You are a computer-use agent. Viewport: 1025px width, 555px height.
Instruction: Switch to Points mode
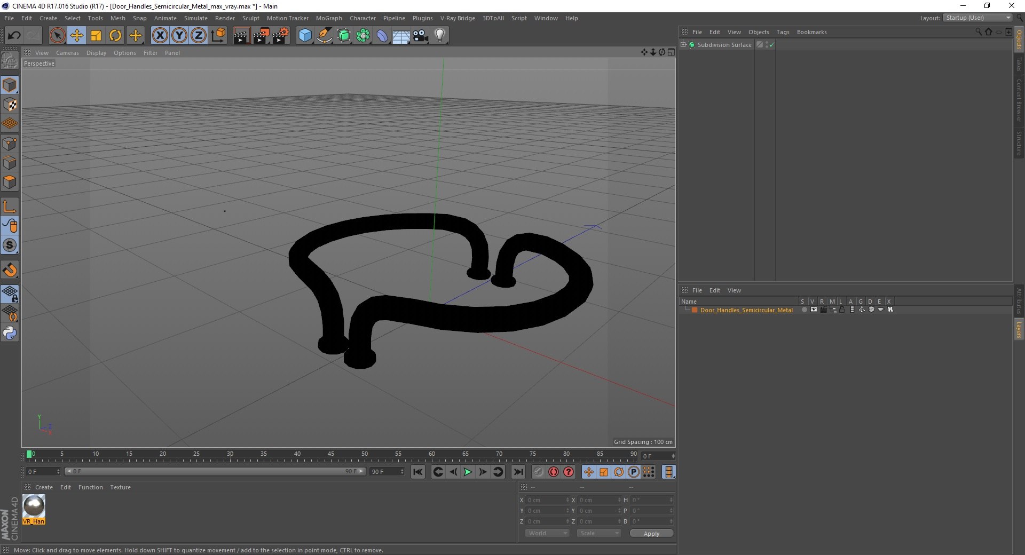[x=10, y=143]
